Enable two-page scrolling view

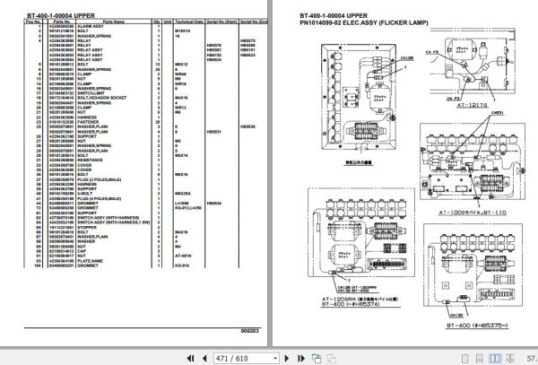pos(510,359)
